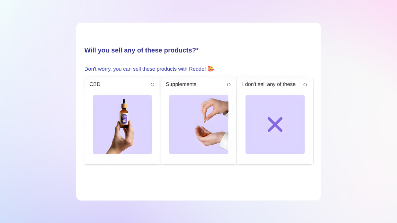Screen dimensions: 397x223
Task: Select the CBD radio option
Action: tap(152, 85)
